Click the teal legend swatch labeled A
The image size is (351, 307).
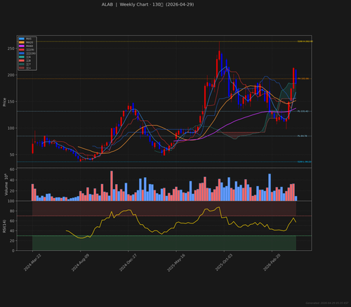22,57
